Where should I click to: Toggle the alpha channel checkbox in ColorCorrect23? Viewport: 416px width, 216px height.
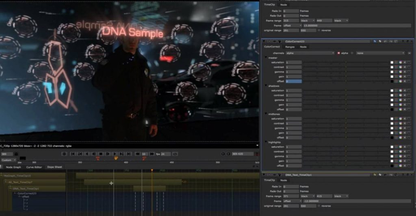coord(339,53)
